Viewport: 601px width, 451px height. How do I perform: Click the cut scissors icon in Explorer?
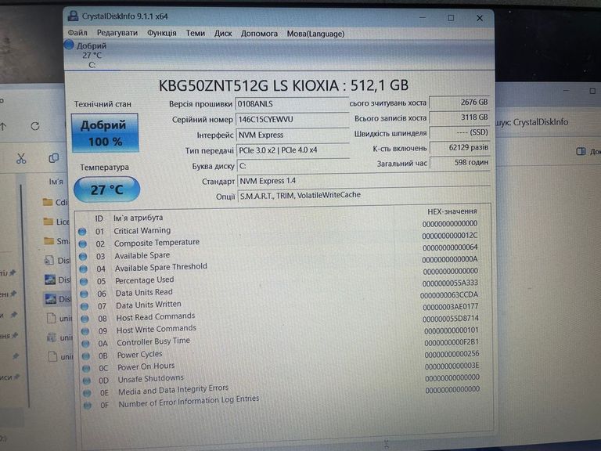tap(21, 158)
